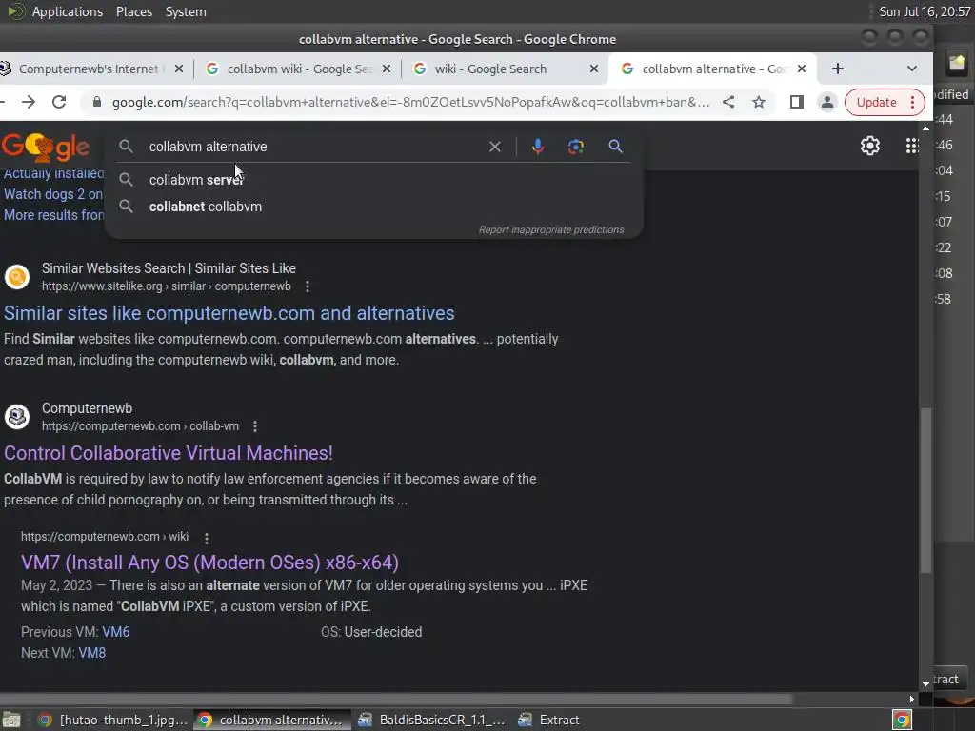The image size is (975, 731).
Task: Close the collabvm wiki tab
Action: [387, 69]
